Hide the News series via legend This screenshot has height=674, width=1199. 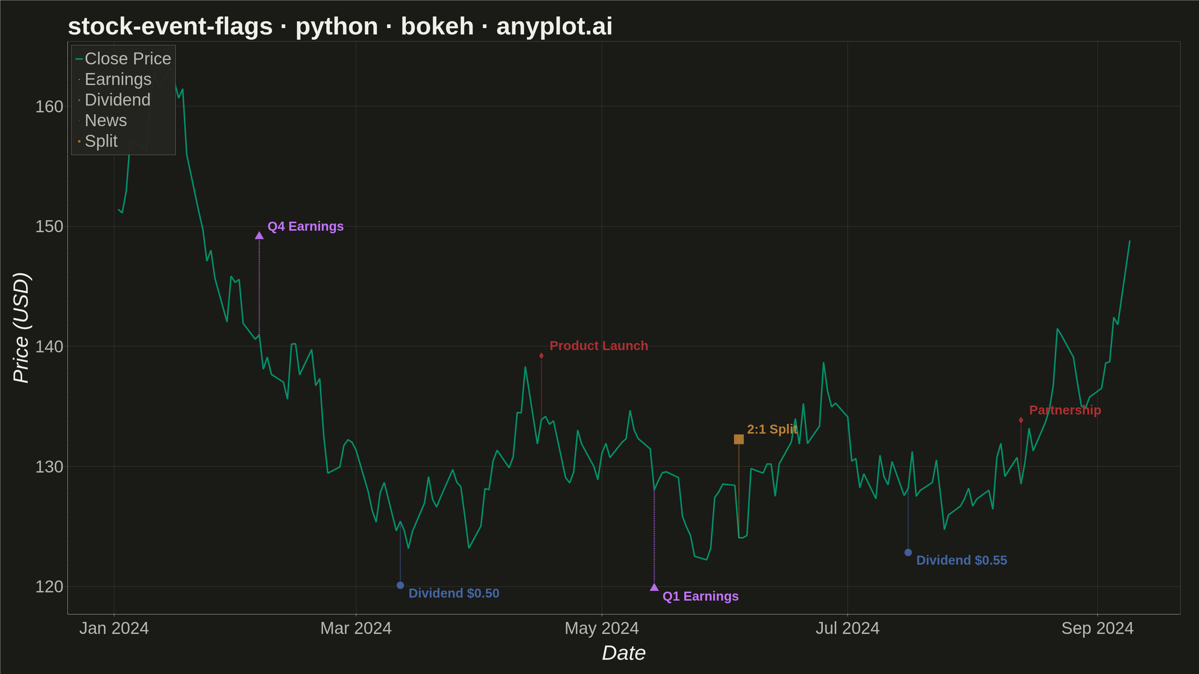(101, 121)
